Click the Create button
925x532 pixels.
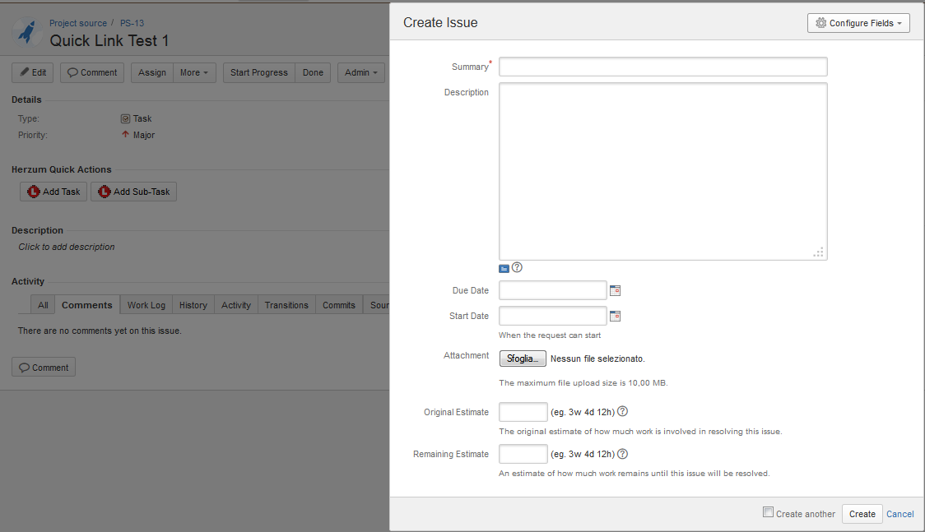(862, 514)
